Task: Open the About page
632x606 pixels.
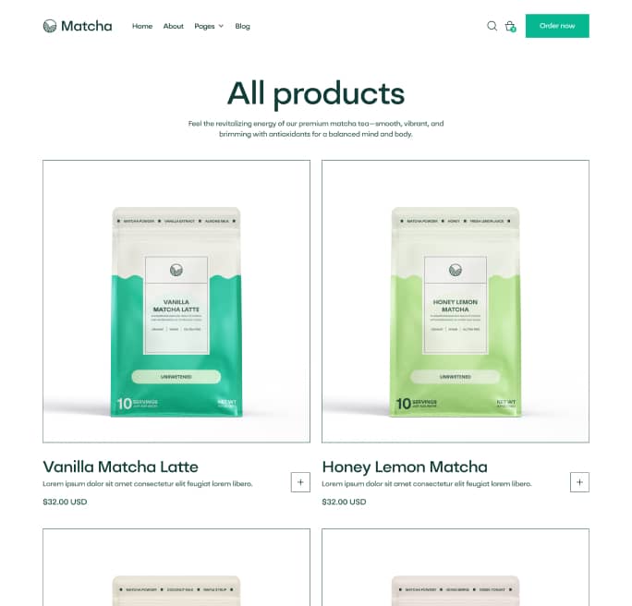Action: 174,26
